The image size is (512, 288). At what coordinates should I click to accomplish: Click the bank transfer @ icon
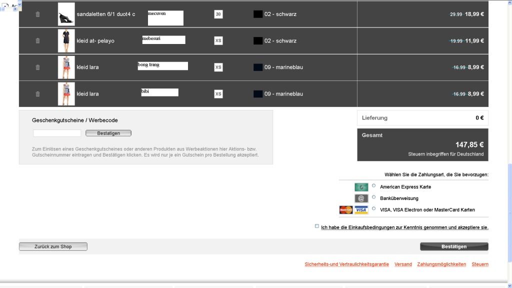pyautogui.click(x=361, y=198)
